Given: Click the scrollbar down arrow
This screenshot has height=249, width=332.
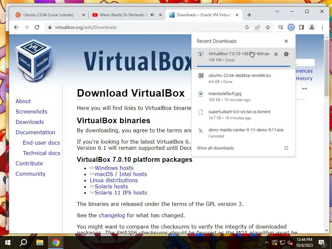Looking at the screenshot, I should click(326, 231).
